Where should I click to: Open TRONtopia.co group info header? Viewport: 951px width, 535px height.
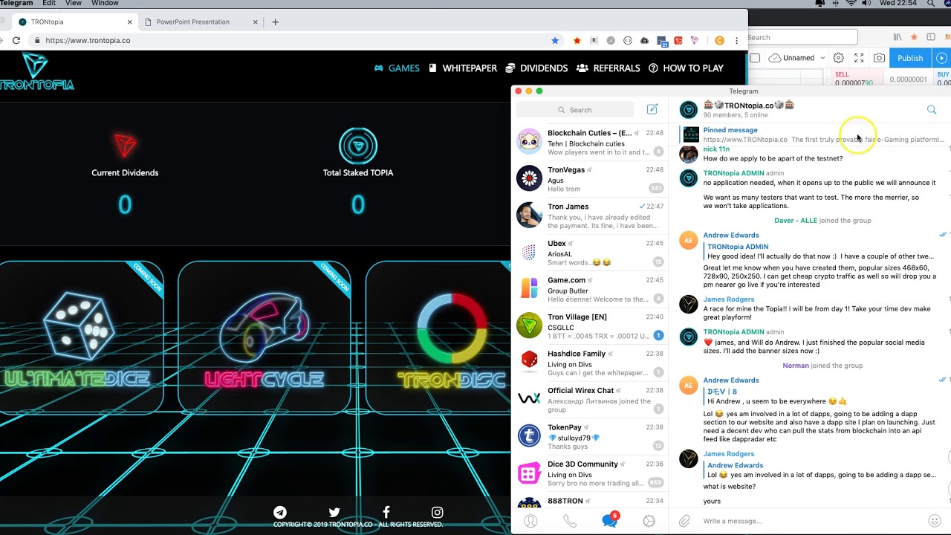point(749,110)
